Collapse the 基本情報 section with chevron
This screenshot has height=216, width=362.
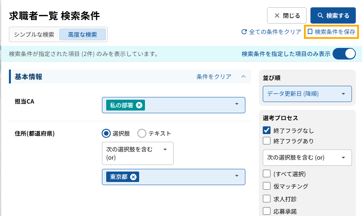[243, 77]
